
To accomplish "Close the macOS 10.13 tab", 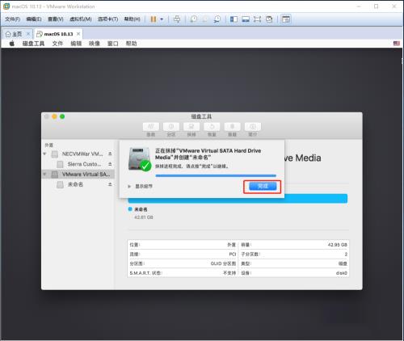I will click(x=78, y=34).
